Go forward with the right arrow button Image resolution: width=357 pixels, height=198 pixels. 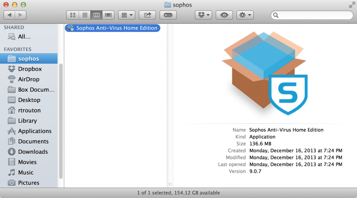(x=21, y=15)
